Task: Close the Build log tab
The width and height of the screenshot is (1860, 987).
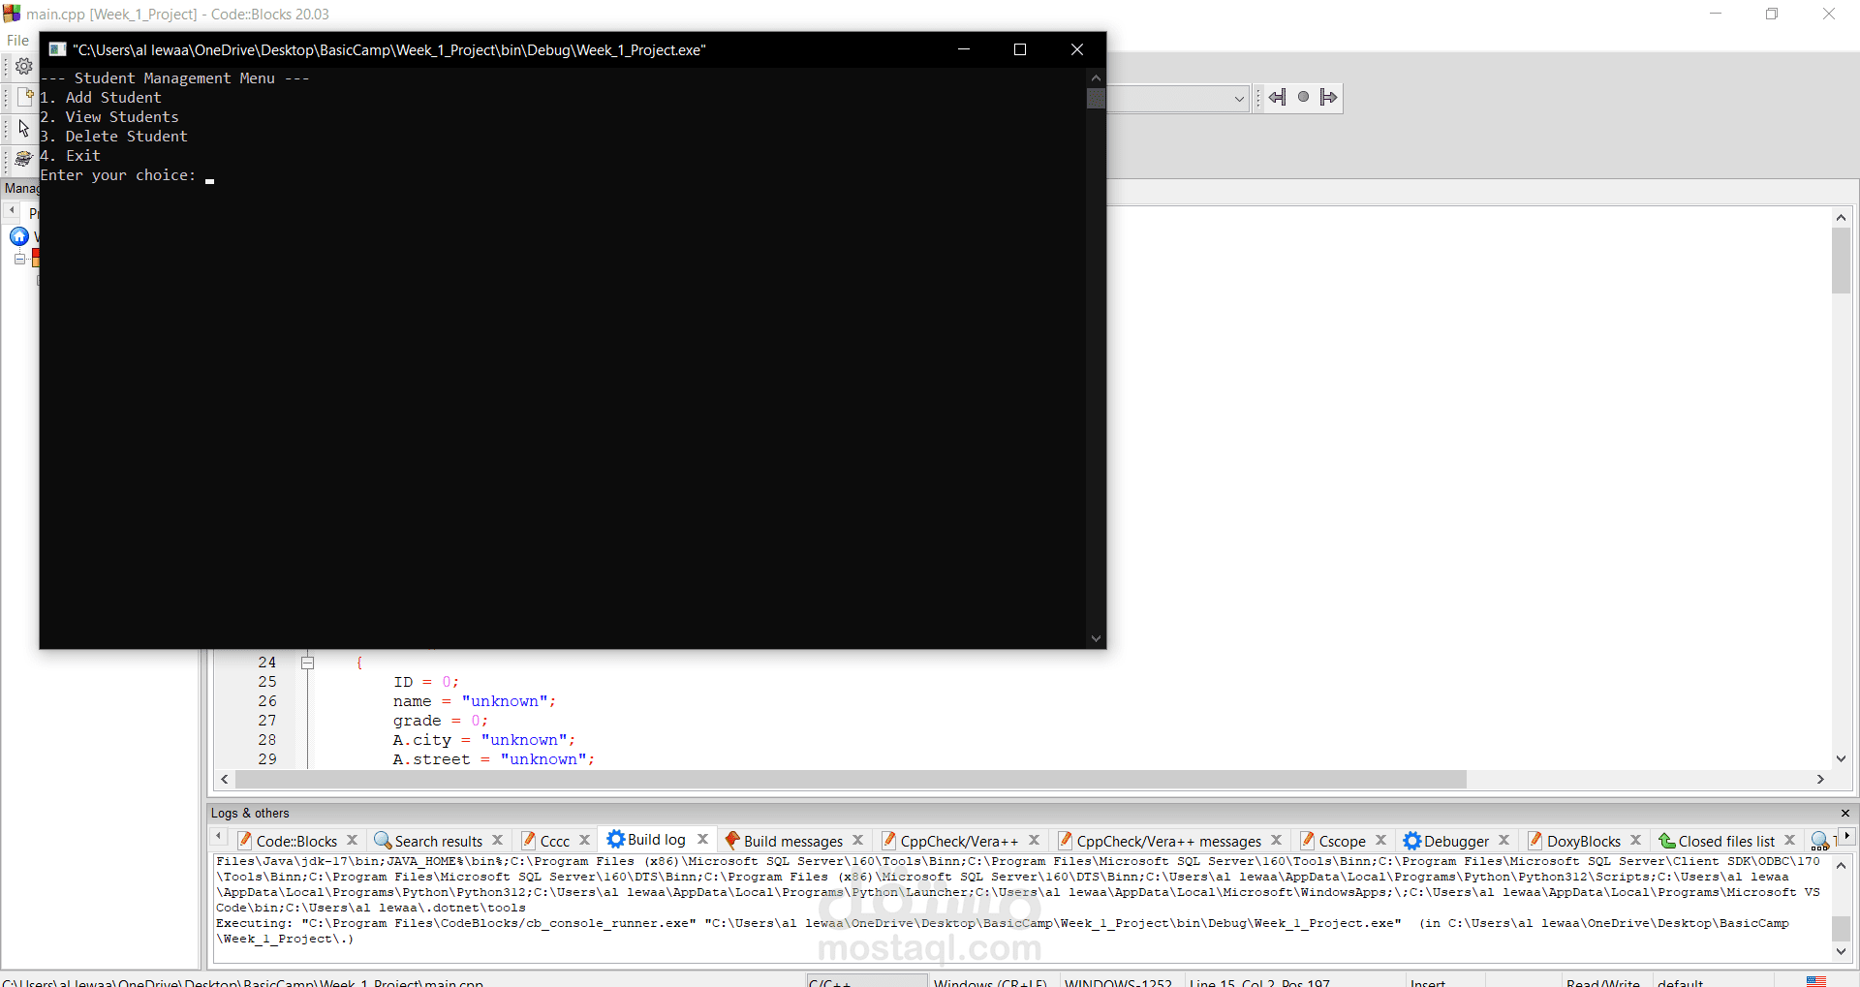Action: coord(703,840)
